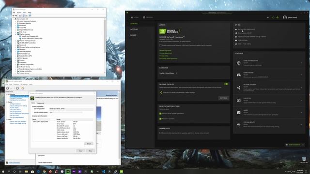
Task: Select General in GeForce Experience sidebar
Action: pyautogui.click(x=134, y=24)
